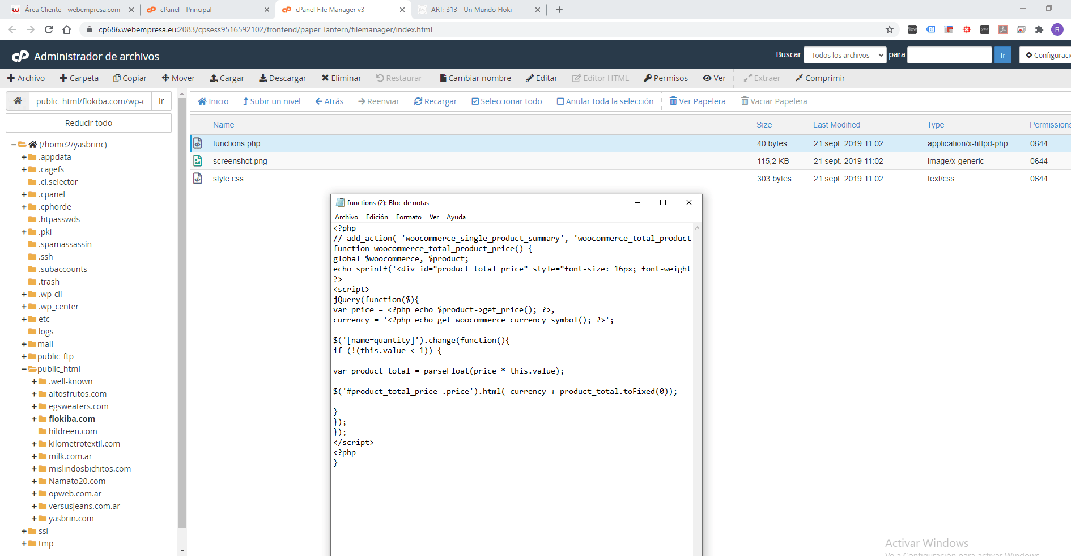Open the Editar code editor
This screenshot has width=1071, height=556.
pyautogui.click(x=542, y=78)
